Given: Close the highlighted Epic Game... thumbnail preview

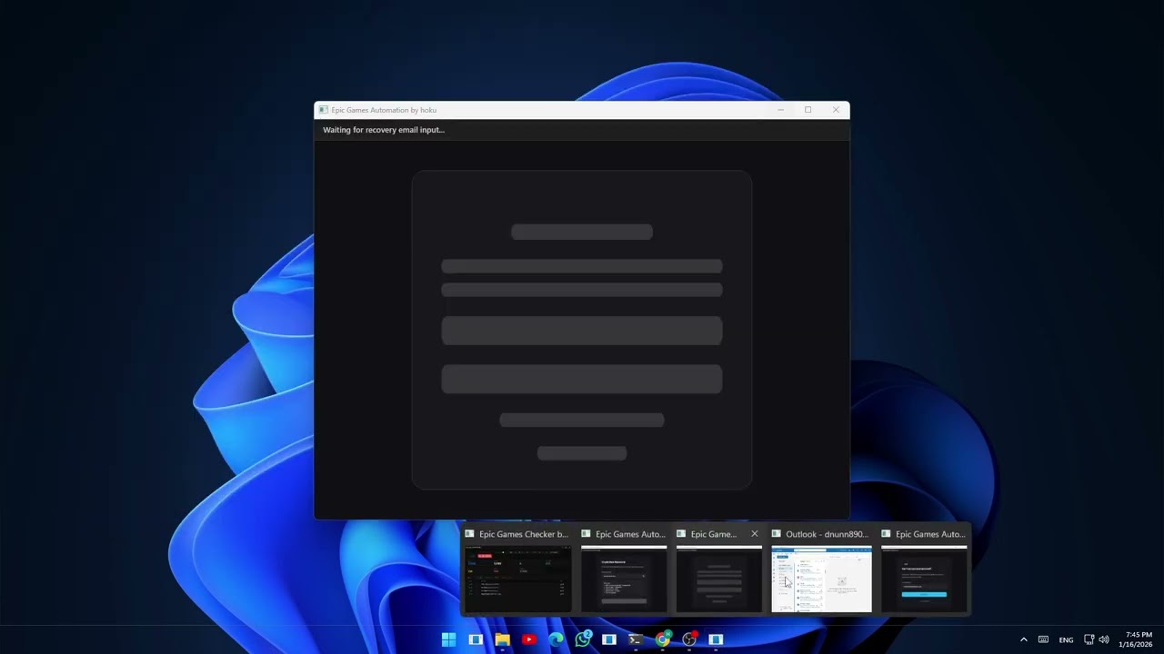Looking at the screenshot, I should tap(754, 534).
